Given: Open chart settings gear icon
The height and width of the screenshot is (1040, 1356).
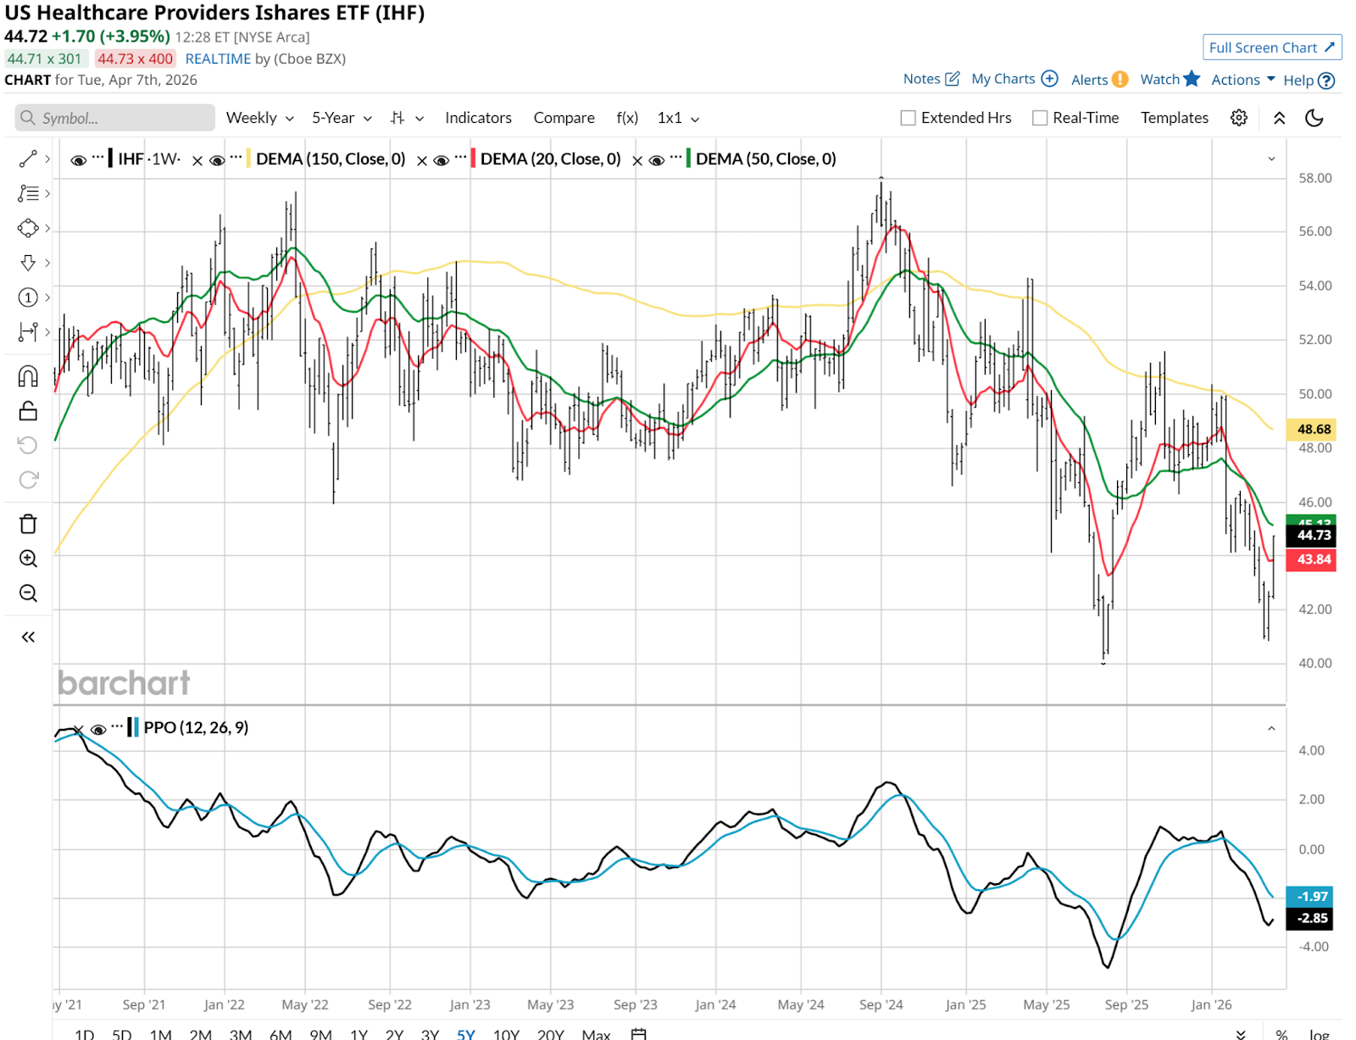Looking at the screenshot, I should (1238, 118).
